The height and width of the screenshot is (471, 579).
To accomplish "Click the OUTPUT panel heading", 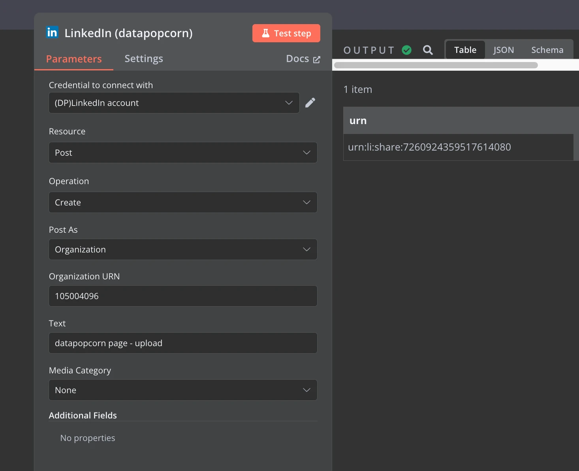I will pyautogui.click(x=369, y=50).
